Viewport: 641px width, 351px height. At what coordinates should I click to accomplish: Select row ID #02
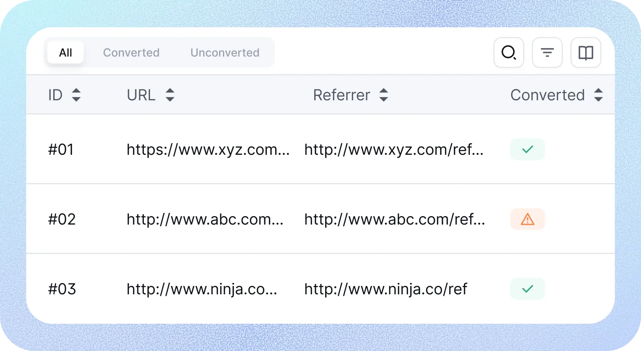62,219
